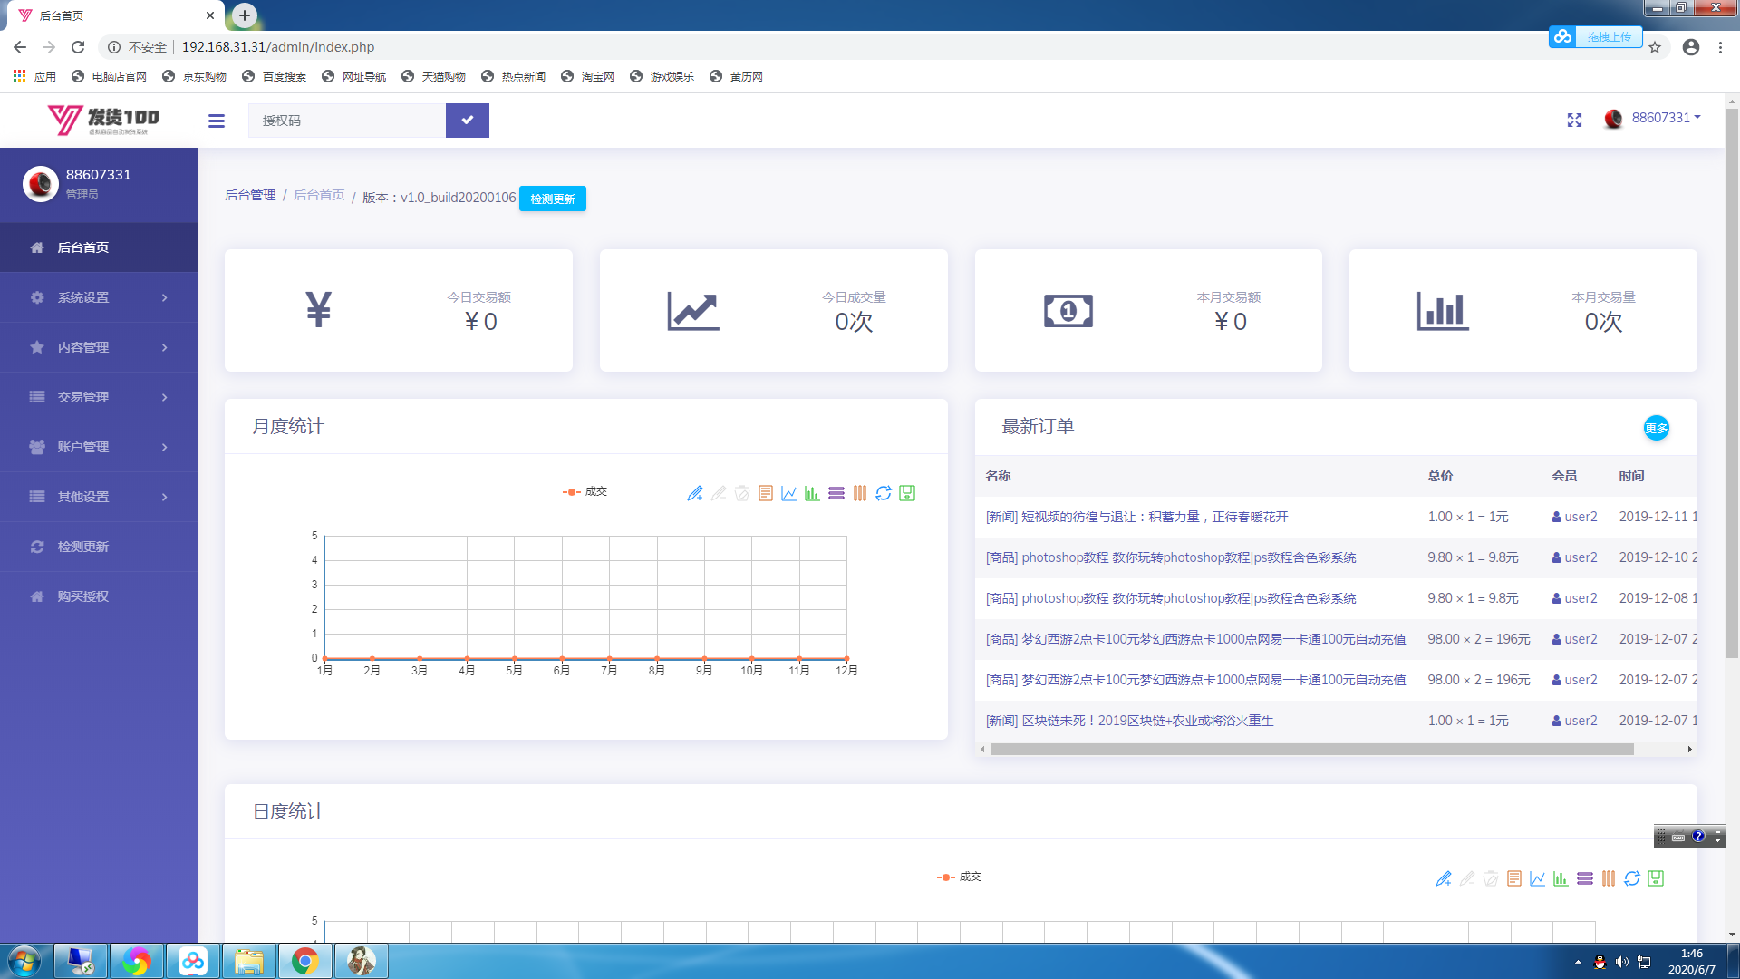1740x979 pixels.
Task: Switch monthly chart to bar type
Action: 812,493
